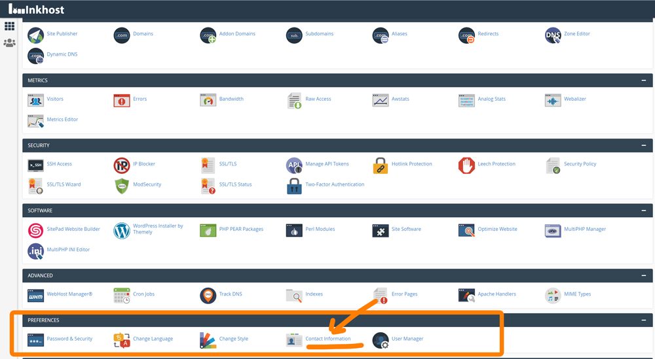
Task: Collapse the Security section
Action: click(x=644, y=146)
